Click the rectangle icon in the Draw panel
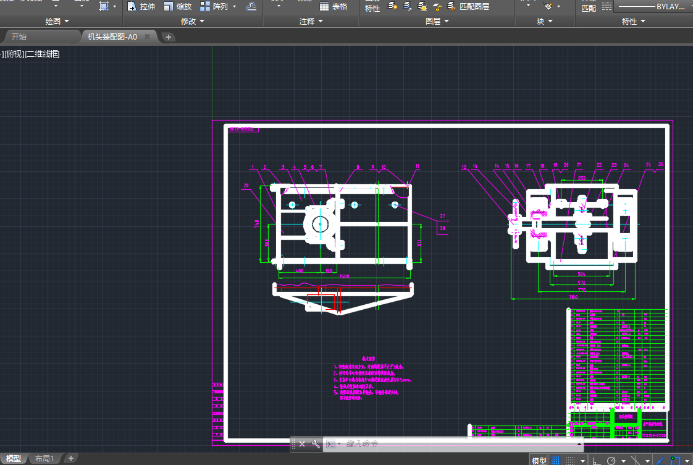 (x=103, y=6)
